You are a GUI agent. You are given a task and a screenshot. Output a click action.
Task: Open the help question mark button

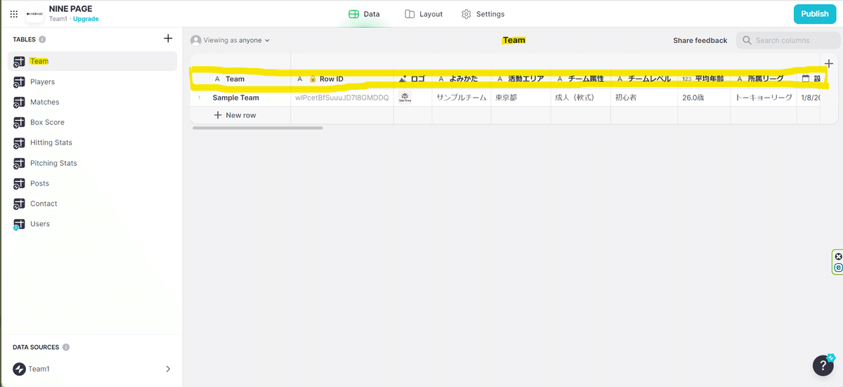coord(823,365)
